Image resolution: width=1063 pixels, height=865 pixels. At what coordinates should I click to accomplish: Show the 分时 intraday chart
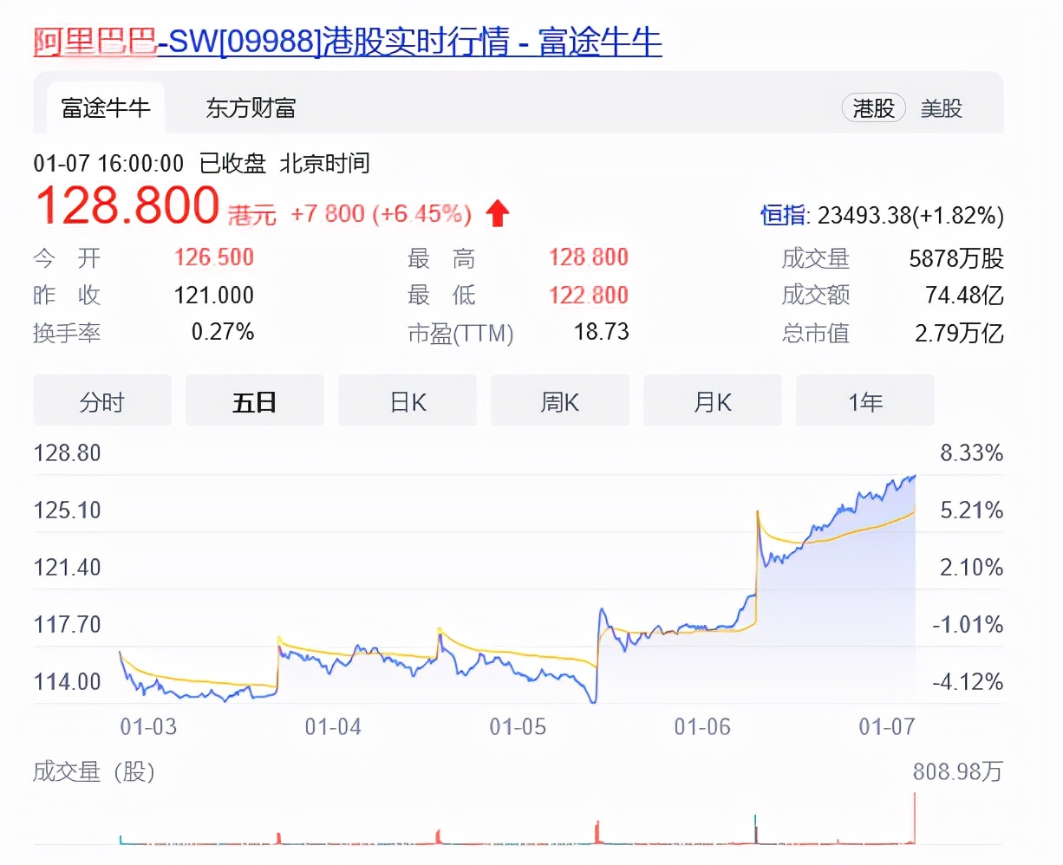102,401
